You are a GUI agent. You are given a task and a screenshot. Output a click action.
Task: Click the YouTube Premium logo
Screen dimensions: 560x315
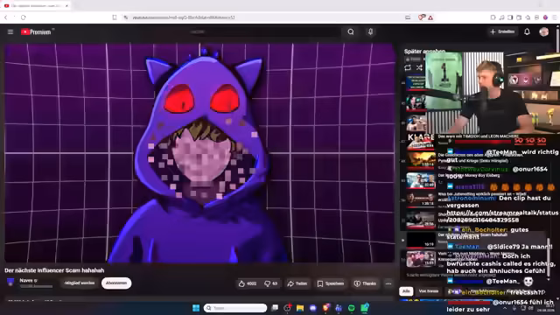[x=36, y=32]
